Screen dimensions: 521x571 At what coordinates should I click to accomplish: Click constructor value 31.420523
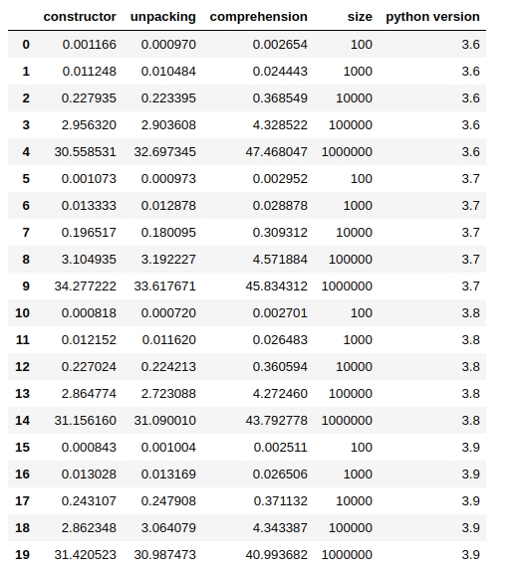tap(86, 555)
